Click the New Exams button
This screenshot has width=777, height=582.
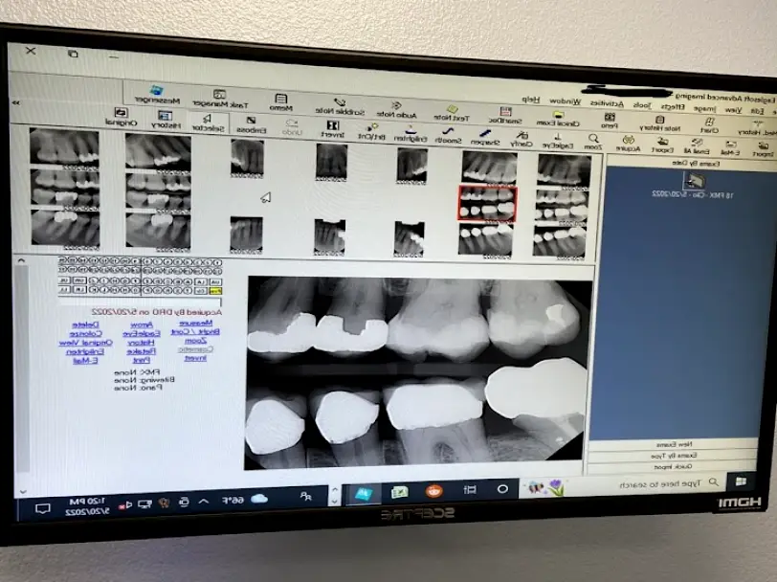point(674,445)
